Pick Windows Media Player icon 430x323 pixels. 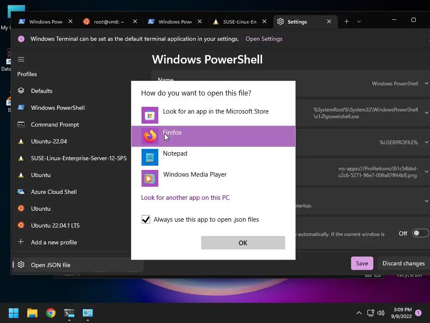tap(150, 178)
